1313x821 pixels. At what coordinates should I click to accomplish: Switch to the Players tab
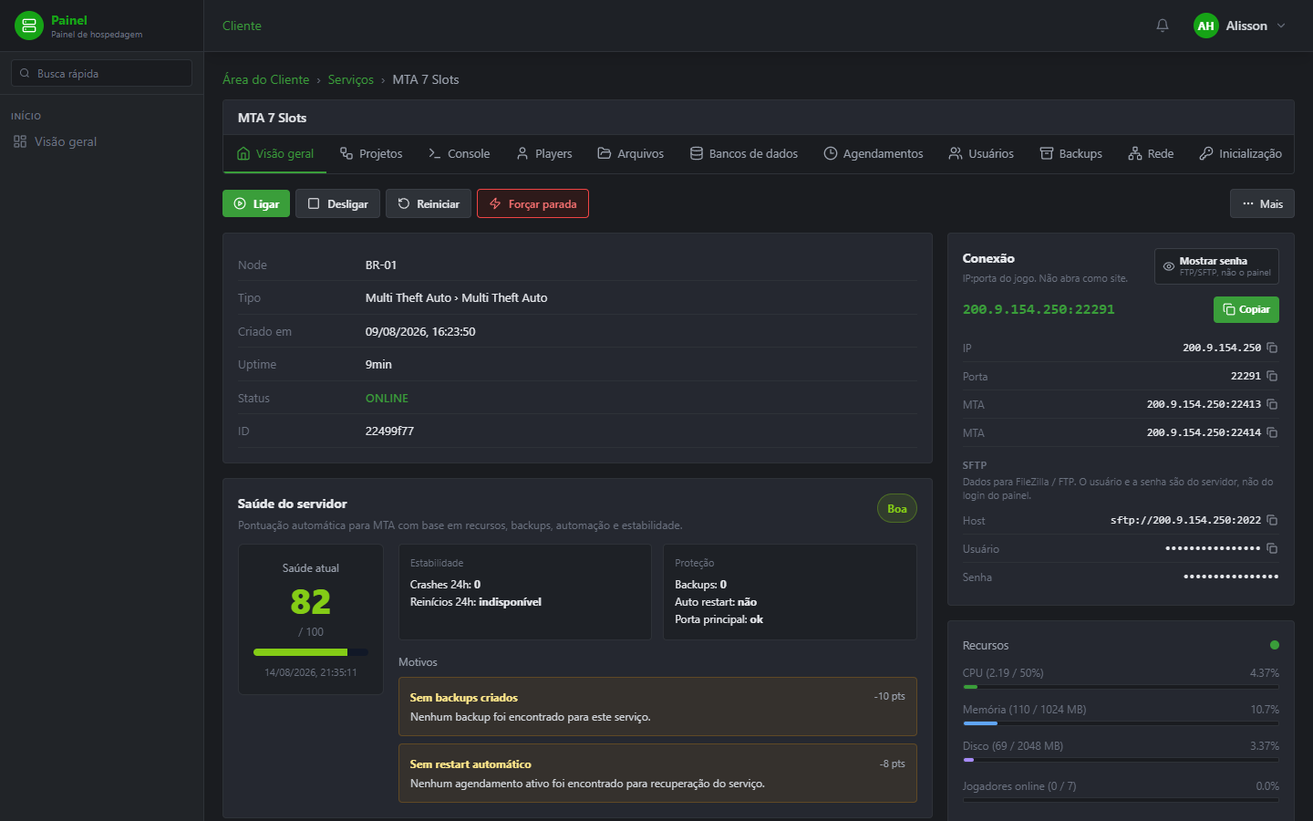[x=544, y=153]
